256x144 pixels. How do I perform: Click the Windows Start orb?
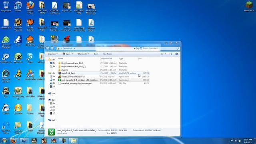click(x=4, y=141)
